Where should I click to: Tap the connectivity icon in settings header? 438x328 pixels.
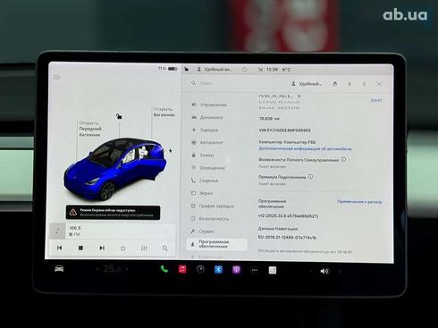coord(379,84)
